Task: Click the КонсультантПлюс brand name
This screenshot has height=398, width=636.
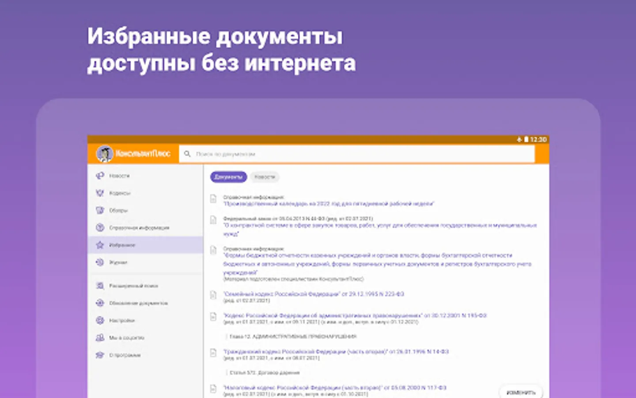Action: 143,154
